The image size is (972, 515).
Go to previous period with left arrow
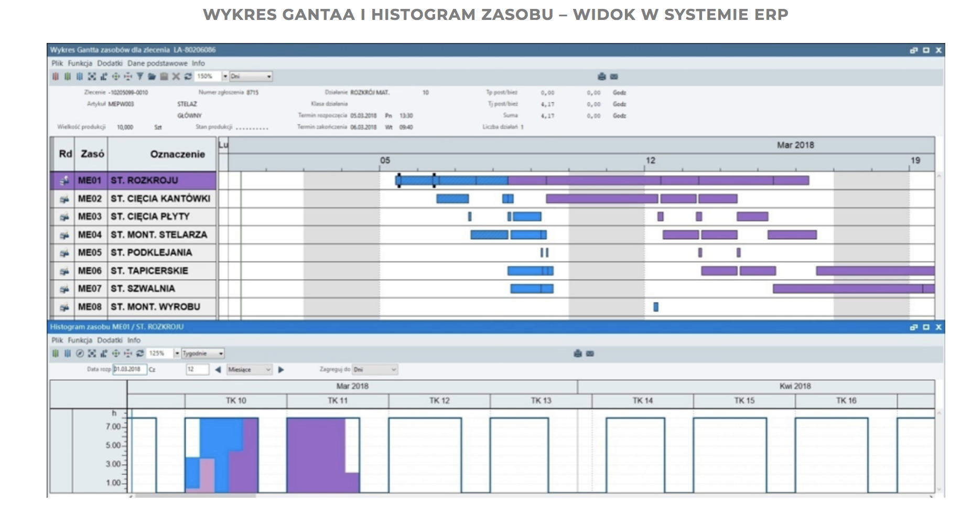point(218,370)
